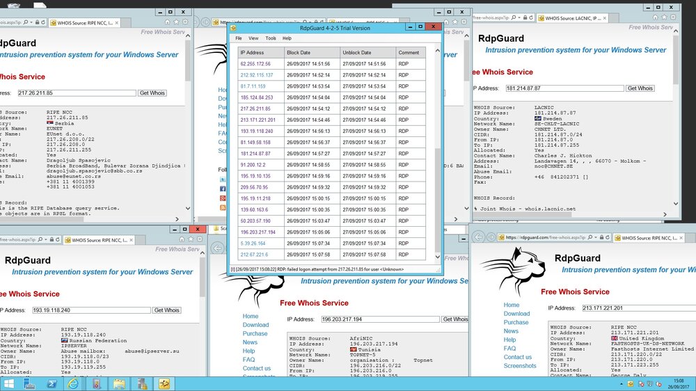
Task: Switch to Internet Explorer on the taskbar
Action: 74,384
